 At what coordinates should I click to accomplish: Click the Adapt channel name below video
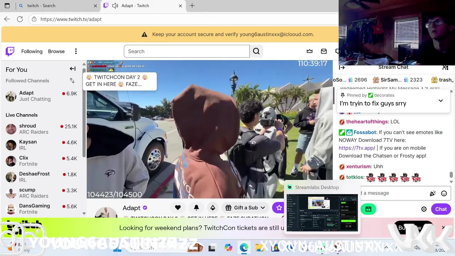132,208
